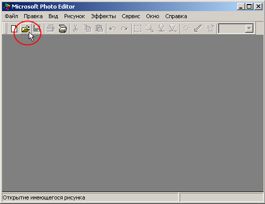Start scanning with the Scanner icon

(63, 29)
